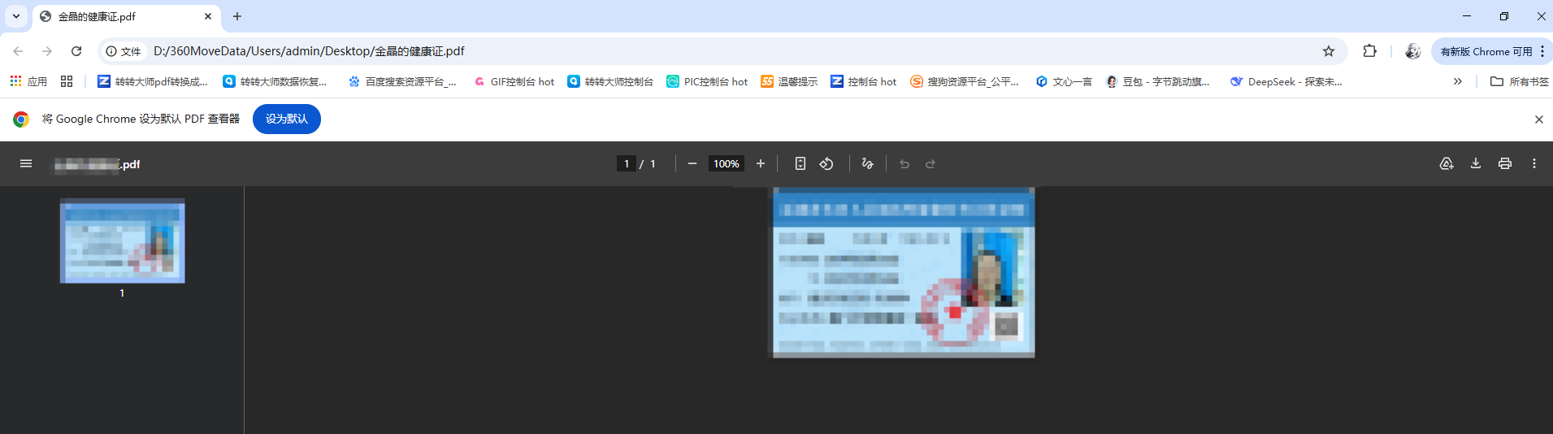Screen dimensions: 1553x434
Task: Download the PDF file
Action: 1476,163
